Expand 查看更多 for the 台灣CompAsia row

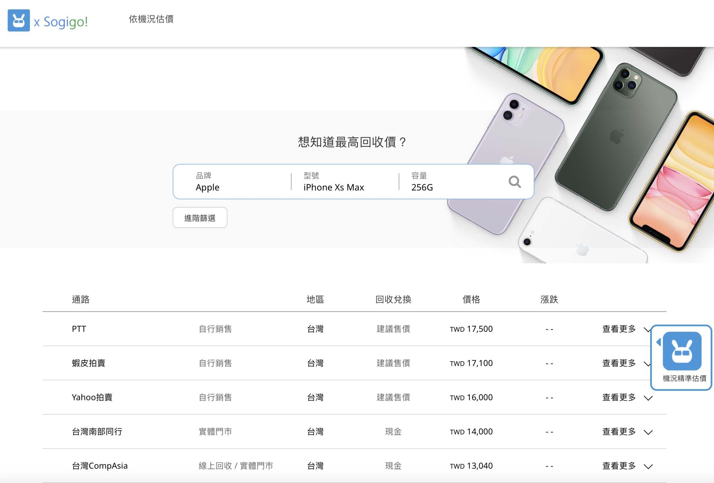tap(627, 466)
